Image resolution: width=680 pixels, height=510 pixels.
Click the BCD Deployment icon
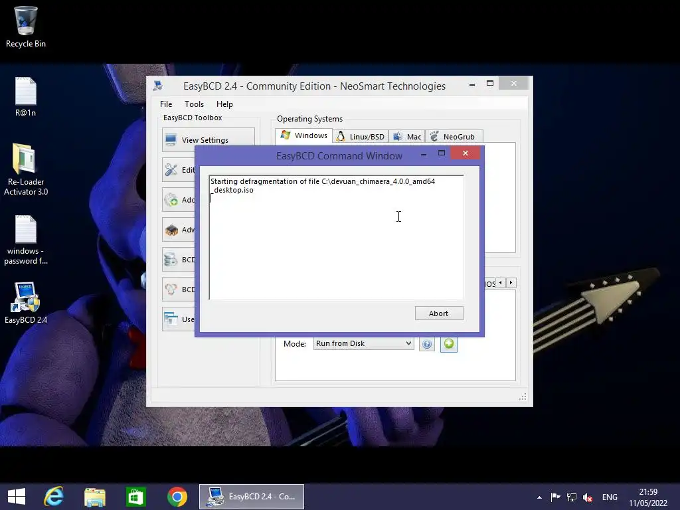[x=171, y=290]
